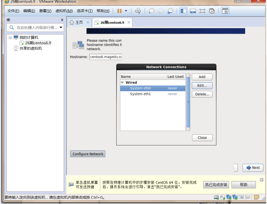Click the connection list scrollbar
This screenshot has height=204, width=267.
[188, 102]
